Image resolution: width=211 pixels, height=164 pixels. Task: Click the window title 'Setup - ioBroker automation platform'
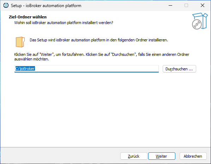click(46, 6)
